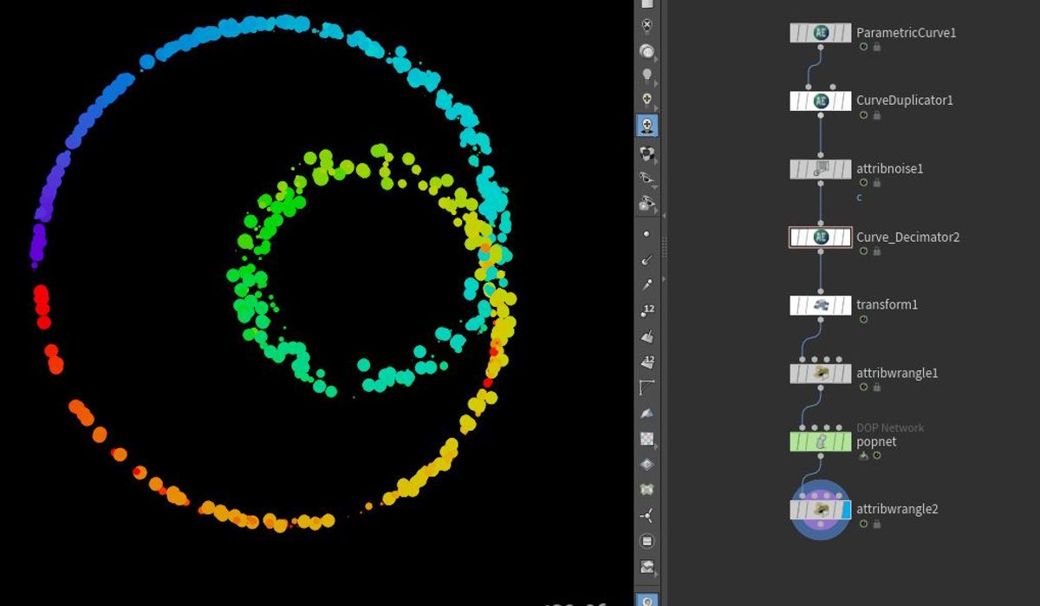Screen dimensions: 1040x606
Task: Click the CurveDuplicator1 node name
Action: [905, 101]
